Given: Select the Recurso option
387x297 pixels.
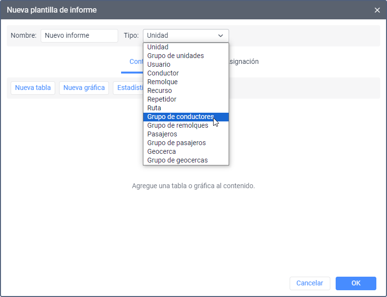Looking at the screenshot, I should coord(159,90).
